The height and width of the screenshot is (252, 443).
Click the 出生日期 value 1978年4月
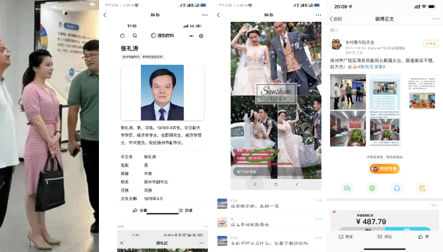153,199
